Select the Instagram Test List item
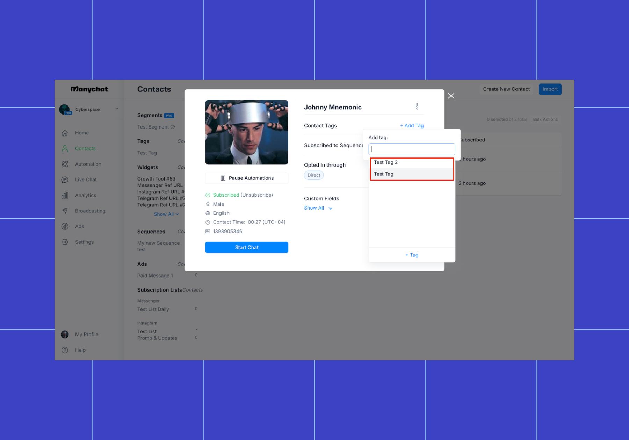This screenshot has height=440, width=629. coord(147,331)
